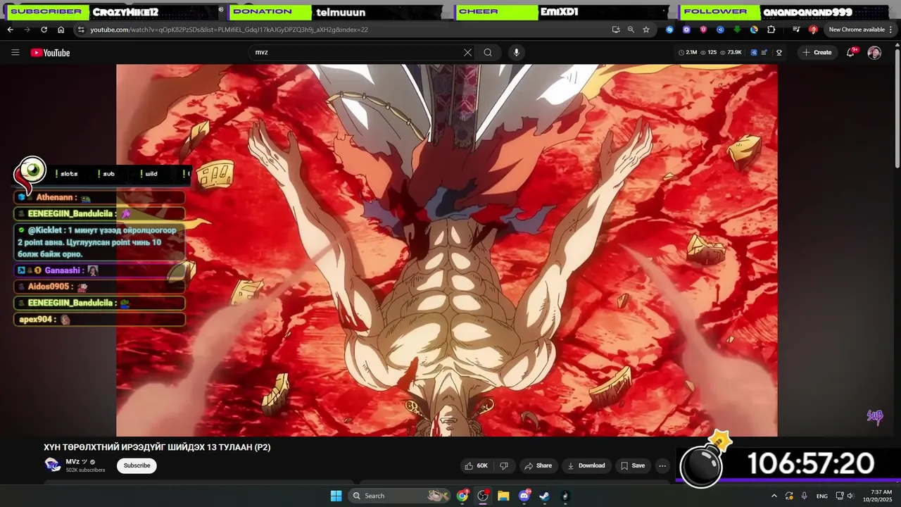Go to YouTube home via logo
Viewport: 901px width, 507px height.
(x=50, y=53)
